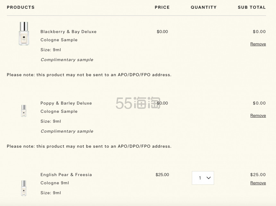
Task: Click the $25.00 sub total amount
Action: tap(258, 175)
